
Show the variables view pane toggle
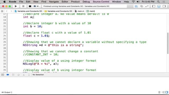pyautogui.click(x=164, y=92)
